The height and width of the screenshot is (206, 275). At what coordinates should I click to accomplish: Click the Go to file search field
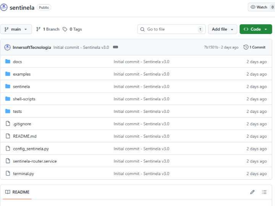coord(171,29)
